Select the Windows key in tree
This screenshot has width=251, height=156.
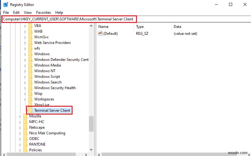click(x=42, y=54)
